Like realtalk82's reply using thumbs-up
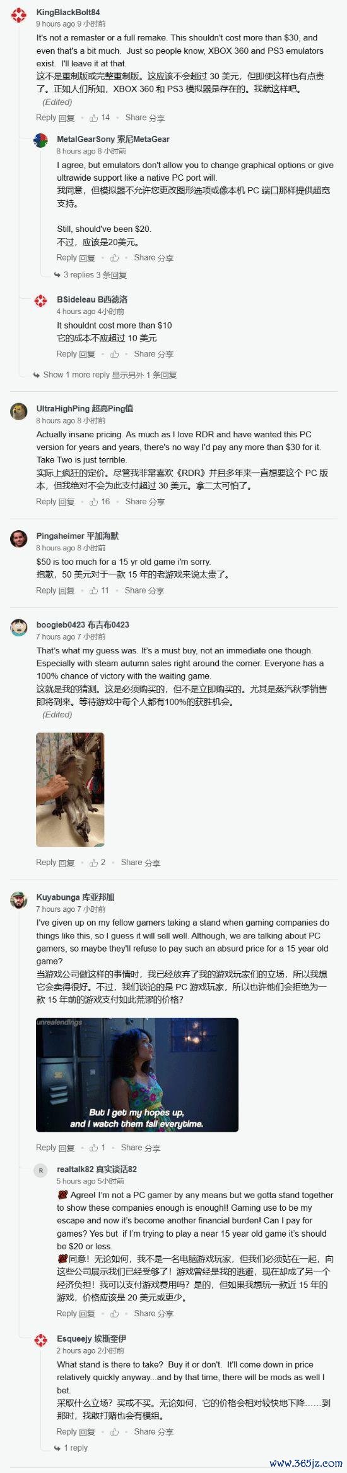347x1473 pixels. tap(115, 1314)
